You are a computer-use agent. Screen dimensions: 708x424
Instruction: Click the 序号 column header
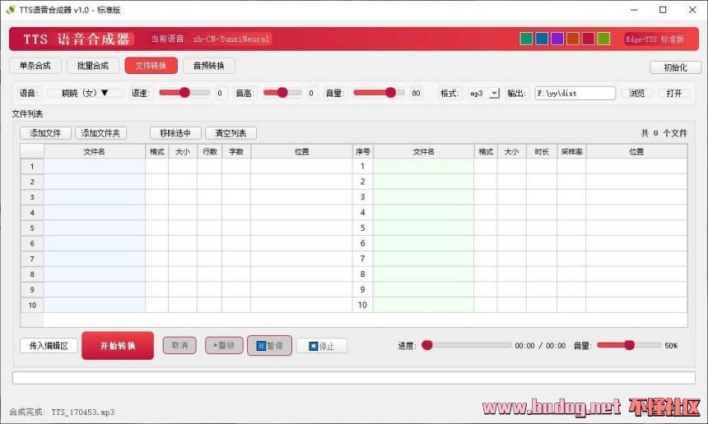point(362,152)
